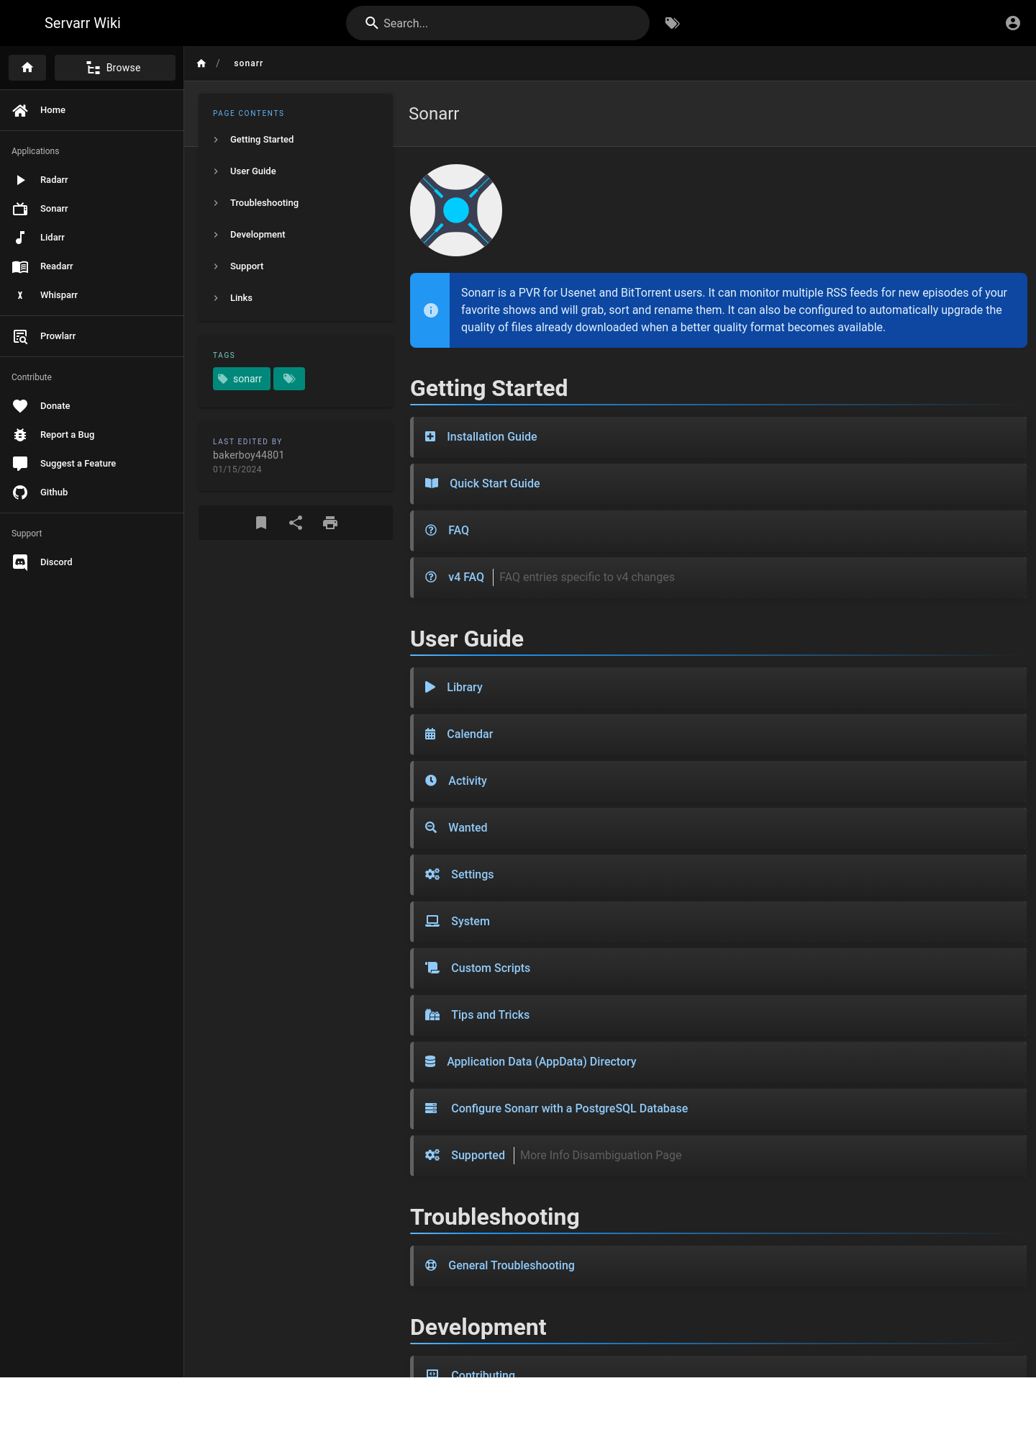
Task: Click the bakerboy44801 editor name
Action: [x=248, y=455]
